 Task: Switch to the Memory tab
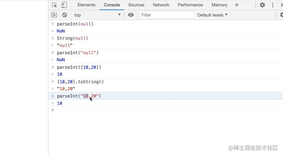219,5
